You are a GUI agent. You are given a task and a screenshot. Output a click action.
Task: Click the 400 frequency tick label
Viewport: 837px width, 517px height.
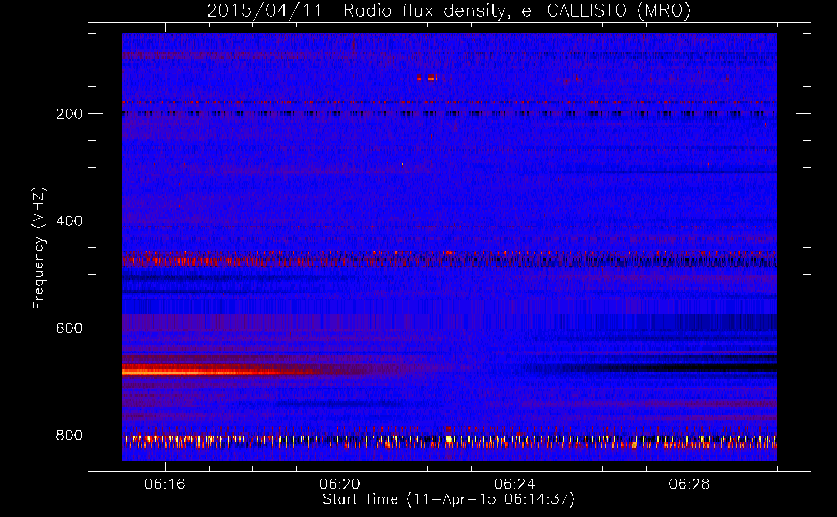69,221
